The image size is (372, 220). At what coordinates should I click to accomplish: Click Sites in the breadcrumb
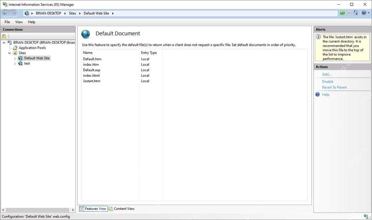(x=72, y=13)
